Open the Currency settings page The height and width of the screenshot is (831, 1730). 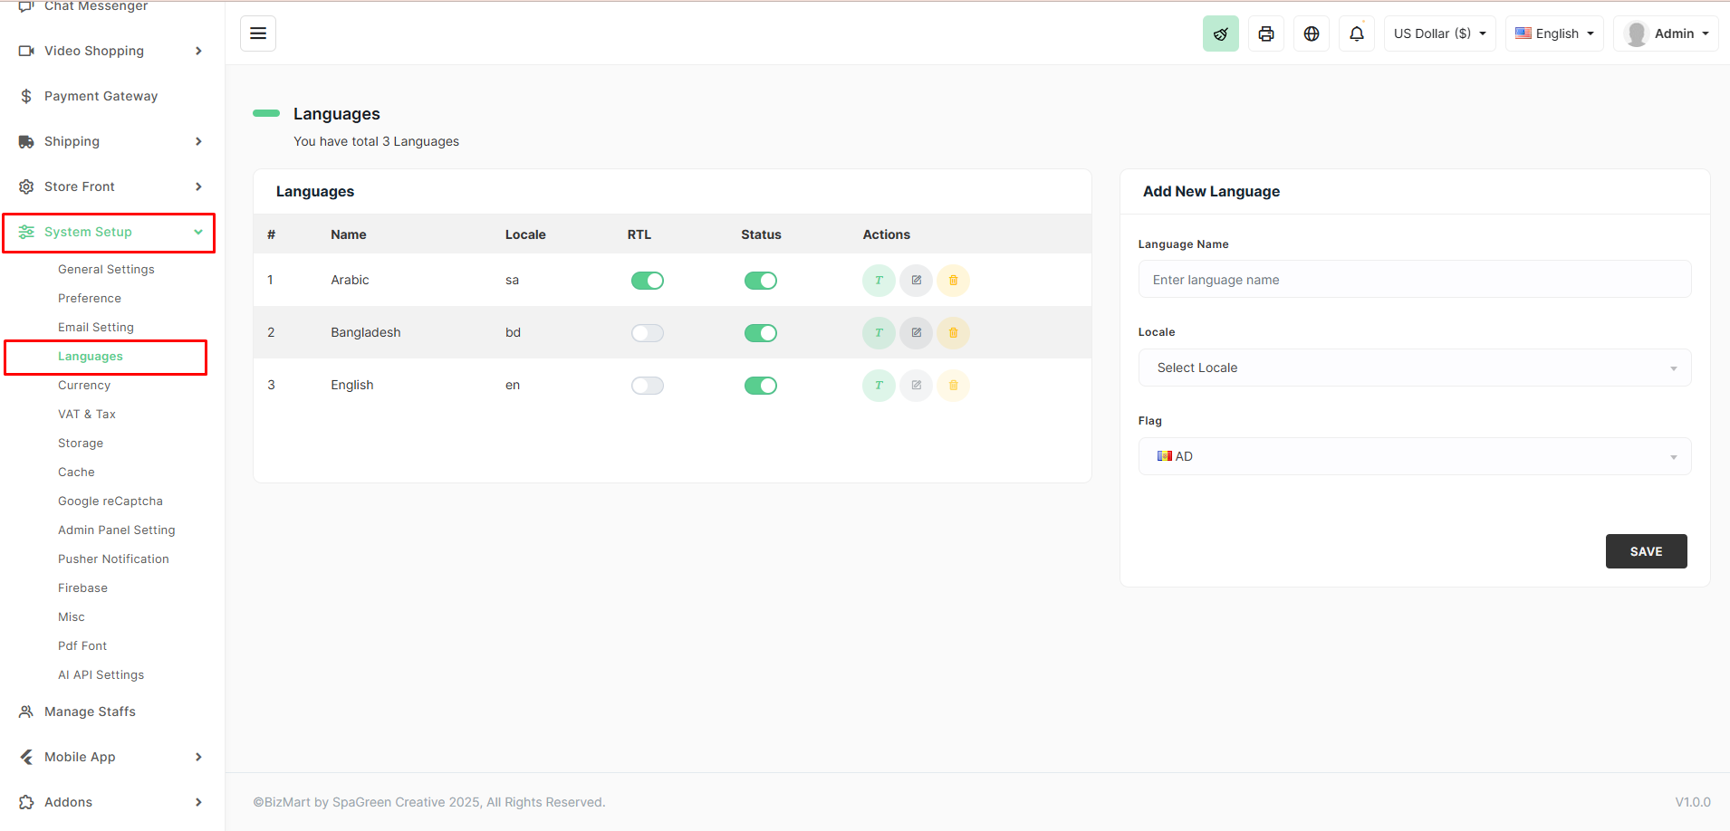click(x=84, y=386)
